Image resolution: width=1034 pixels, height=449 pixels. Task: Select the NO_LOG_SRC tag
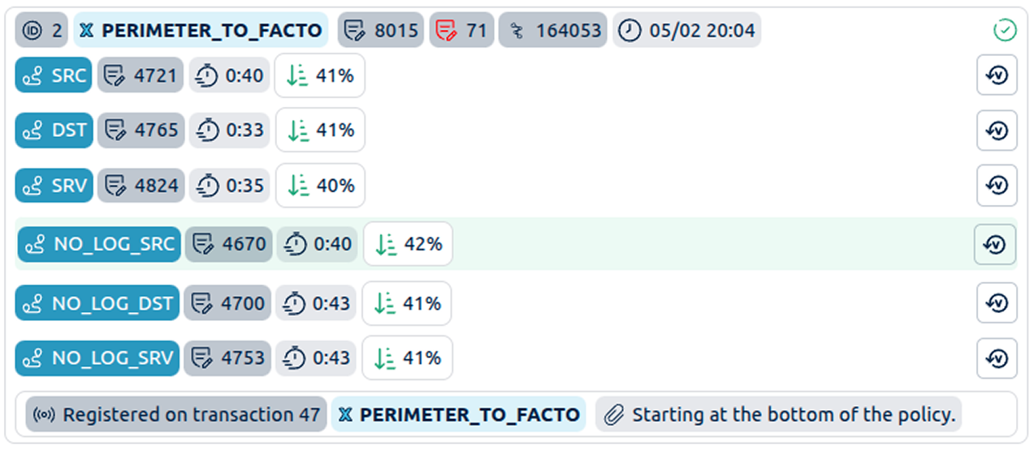(x=99, y=244)
